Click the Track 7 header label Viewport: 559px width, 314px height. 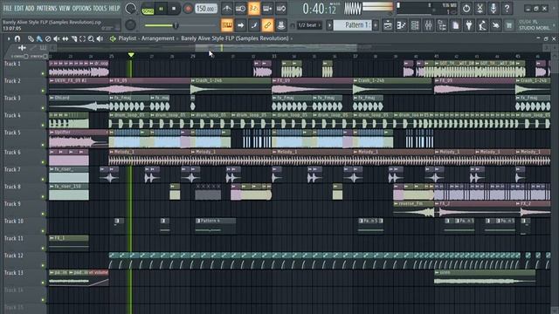12,169
